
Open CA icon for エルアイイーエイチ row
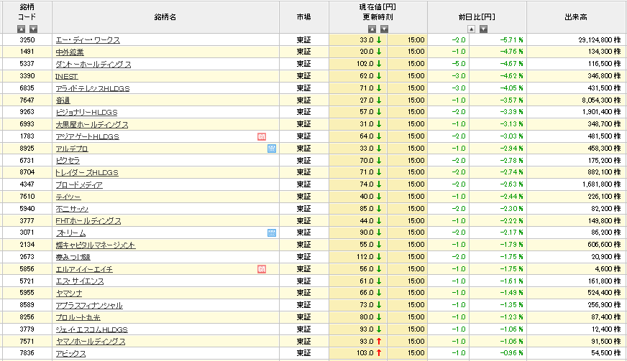(262, 269)
